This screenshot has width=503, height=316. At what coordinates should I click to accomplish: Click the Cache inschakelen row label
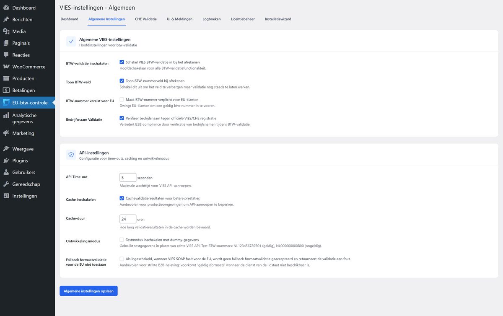[81, 199]
